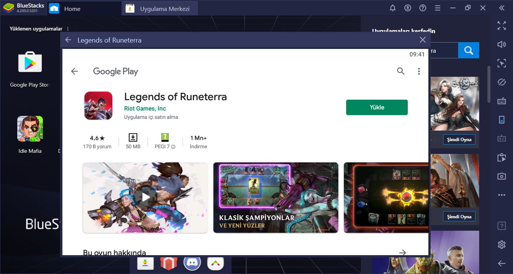Open the download icon in dock
The height and width of the screenshot is (274, 513).
point(145,263)
